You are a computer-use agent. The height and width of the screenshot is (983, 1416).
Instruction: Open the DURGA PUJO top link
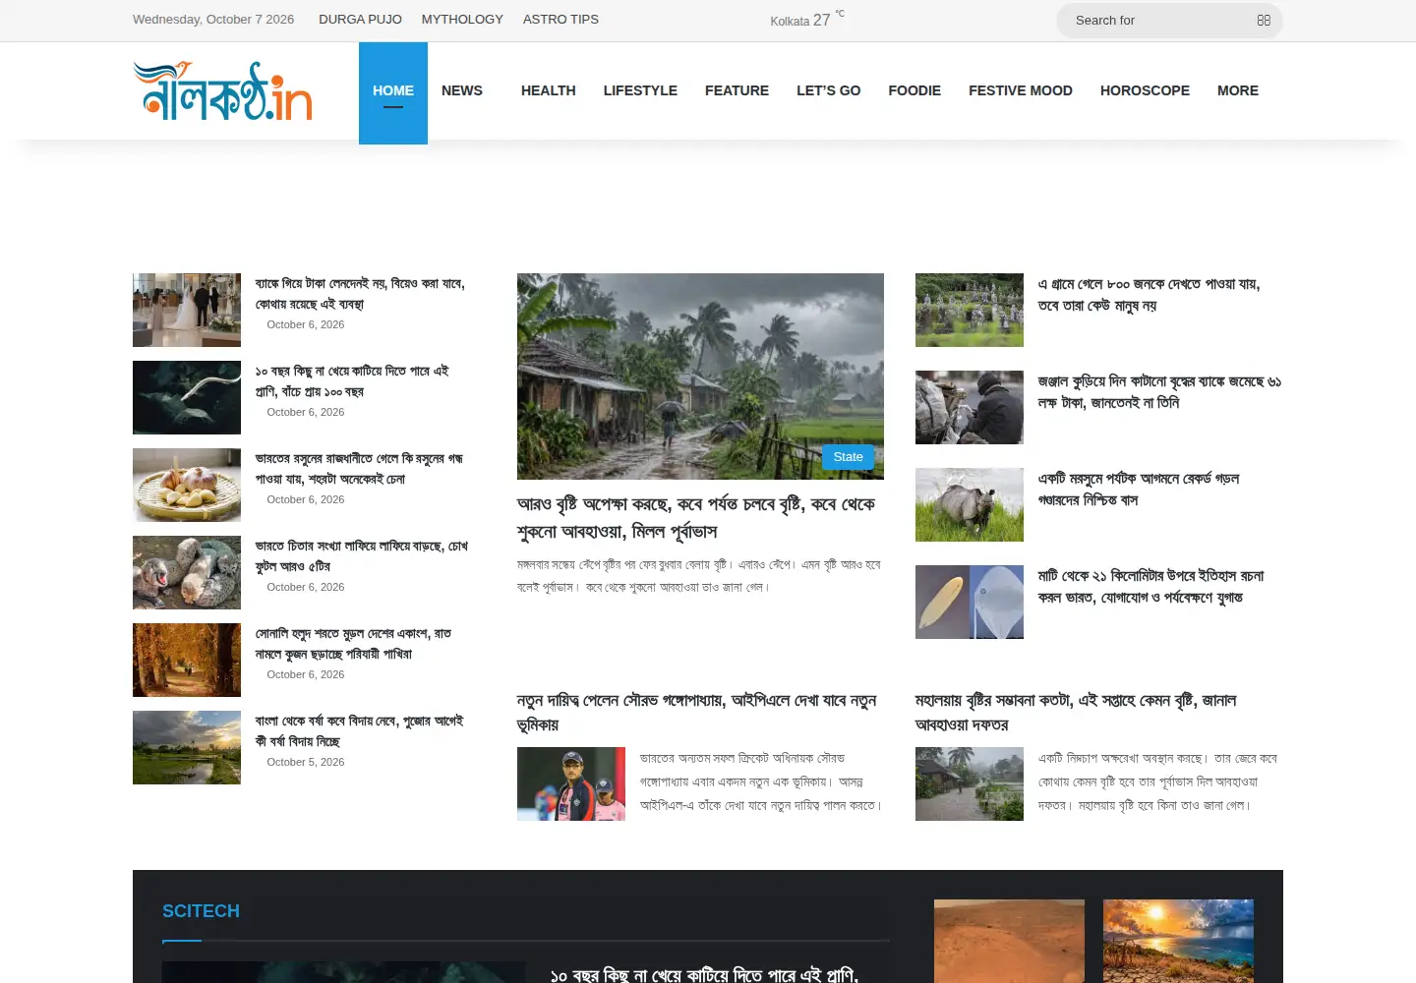click(360, 19)
